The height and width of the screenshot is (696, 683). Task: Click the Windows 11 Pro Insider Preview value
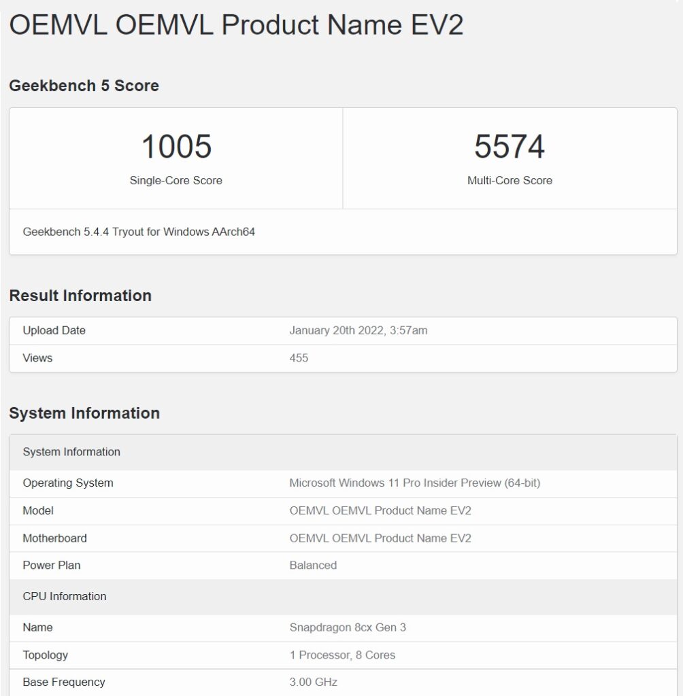415,483
